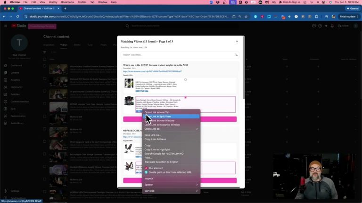Click the channel avatar with letter T
The image size is (362, 203).
[19, 43]
